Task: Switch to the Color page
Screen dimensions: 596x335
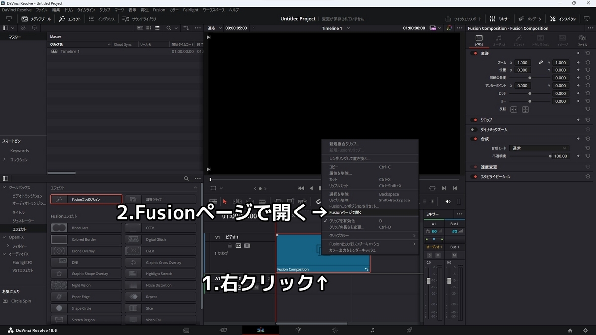Action: pos(336,329)
